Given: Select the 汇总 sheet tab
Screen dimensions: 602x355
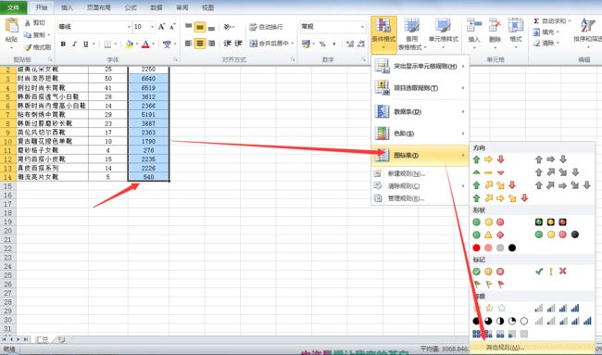Looking at the screenshot, I should click(42, 339).
